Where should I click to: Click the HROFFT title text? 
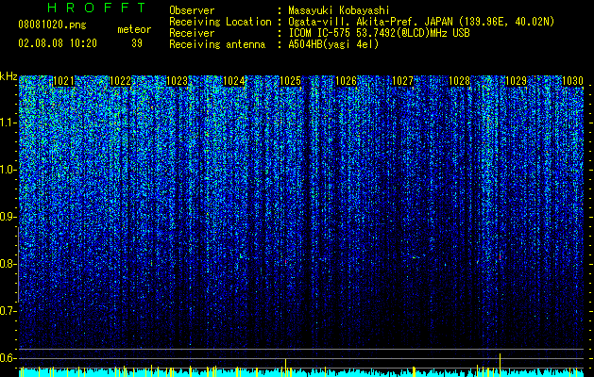[x=97, y=8]
